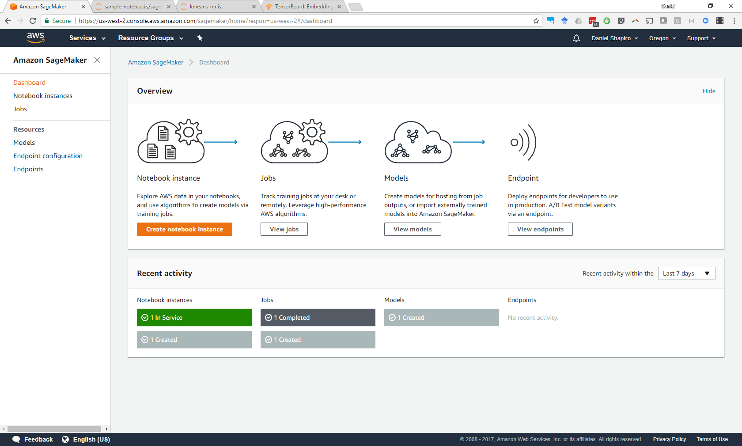Open the Chrome three-dot menu
Image resolution: width=742 pixels, height=446 pixels.
coord(734,21)
